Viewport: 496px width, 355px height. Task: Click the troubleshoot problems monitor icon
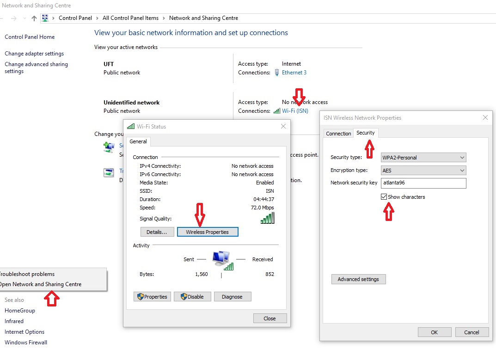[110, 172]
